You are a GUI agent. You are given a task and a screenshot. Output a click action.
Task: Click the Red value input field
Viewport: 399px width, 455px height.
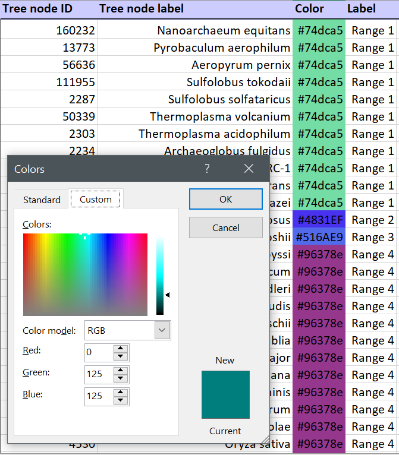coord(99,352)
